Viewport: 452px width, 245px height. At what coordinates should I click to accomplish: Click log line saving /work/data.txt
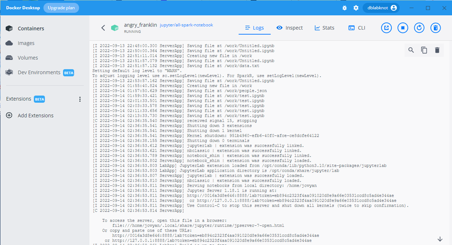click(176, 66)
